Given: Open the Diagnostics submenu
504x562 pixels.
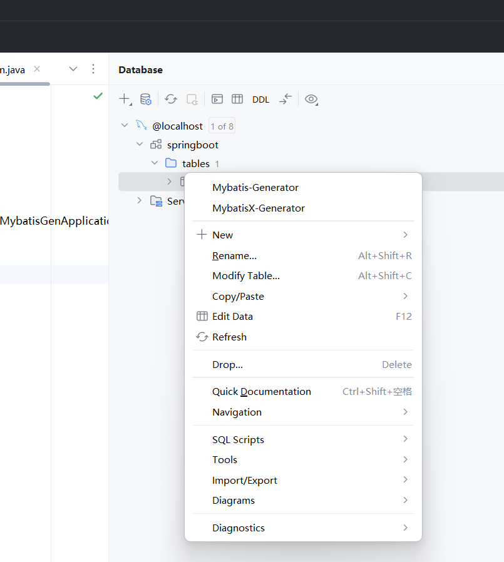Looking at the screenshot, I should pyautogui.click(x=303, y=528).
